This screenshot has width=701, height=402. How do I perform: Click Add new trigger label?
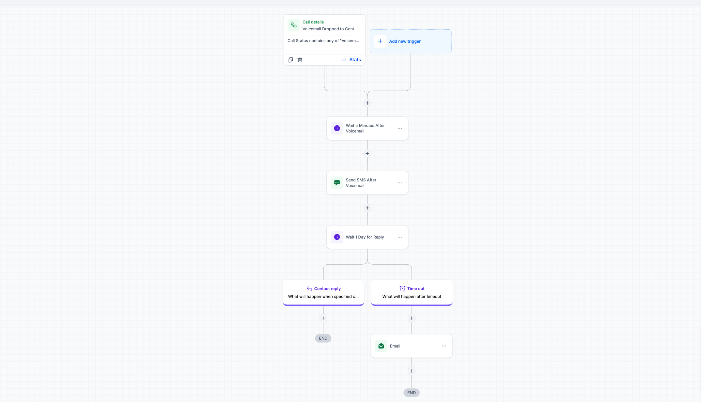tap(405, 41)
